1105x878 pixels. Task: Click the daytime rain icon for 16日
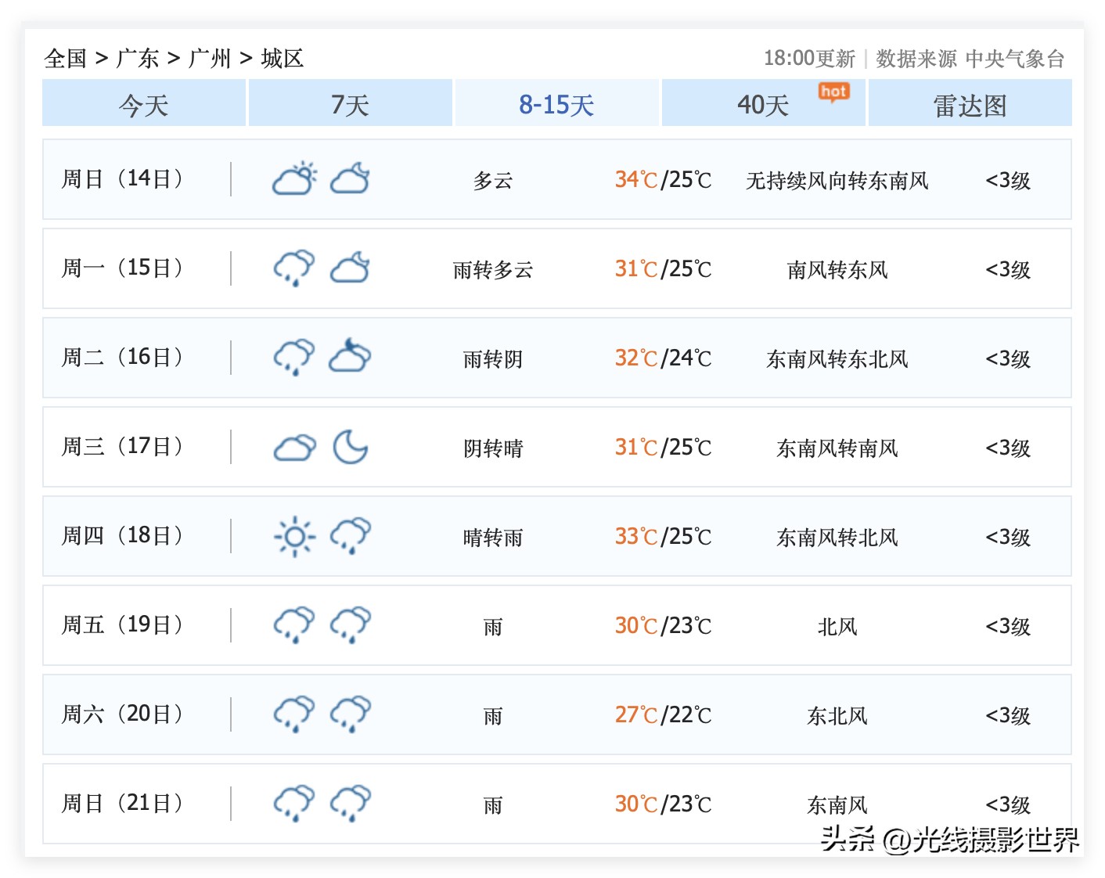click(x=294, y=357)
